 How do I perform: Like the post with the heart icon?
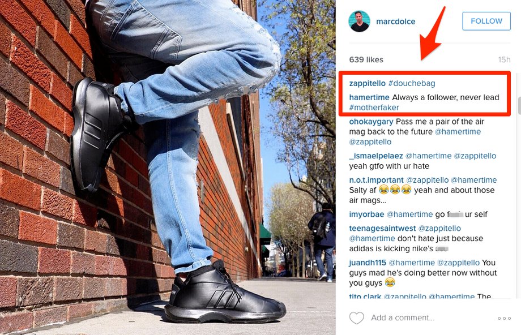[x=357, y=318]
